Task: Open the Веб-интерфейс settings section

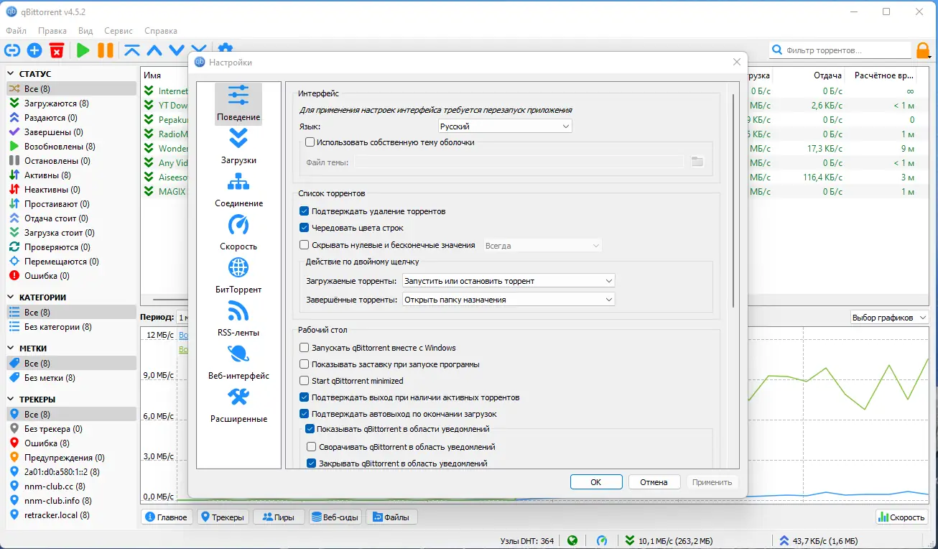Action: tap(238, 362)
